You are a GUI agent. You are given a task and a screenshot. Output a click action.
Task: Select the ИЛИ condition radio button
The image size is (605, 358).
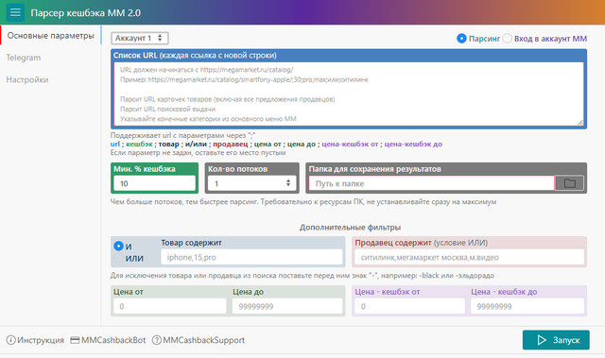click(x=118, y=258)
